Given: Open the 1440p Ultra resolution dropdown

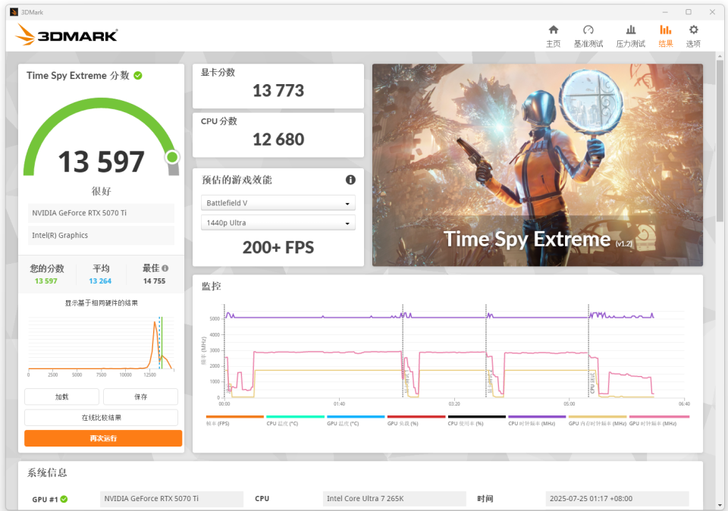Looking at the screenshot, I should coord(278,223).
